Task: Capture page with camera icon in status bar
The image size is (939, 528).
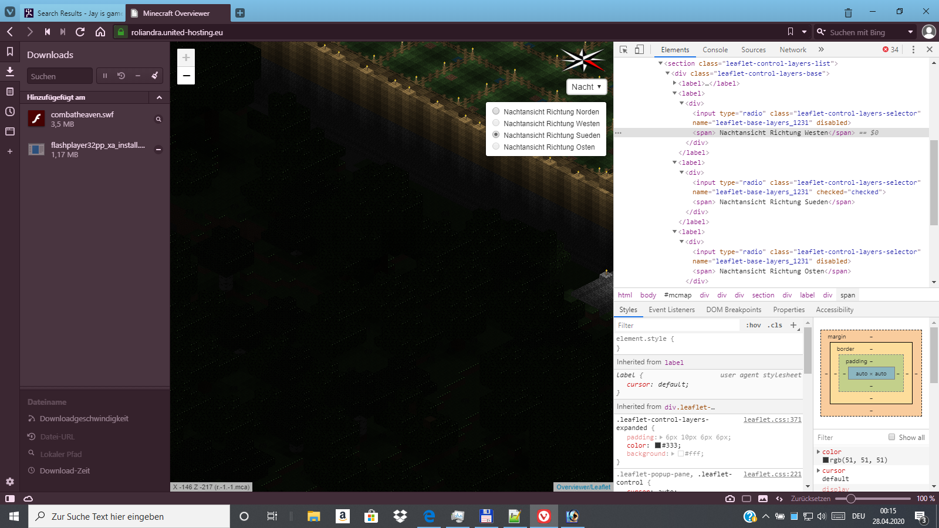Action: tap(730, 499)
